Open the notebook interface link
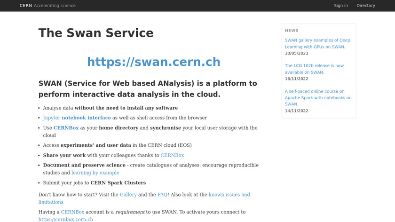Image resolution: width=395 pixels, height=222 pixels. [x=87, y=118]
